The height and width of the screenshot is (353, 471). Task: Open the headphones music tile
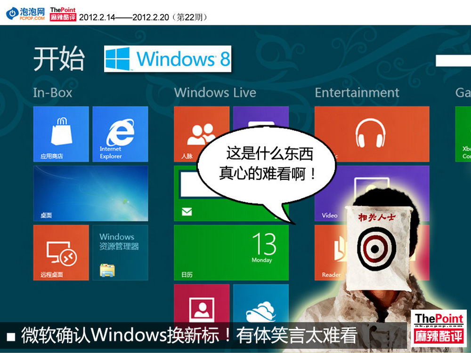[x=372, y=134]
